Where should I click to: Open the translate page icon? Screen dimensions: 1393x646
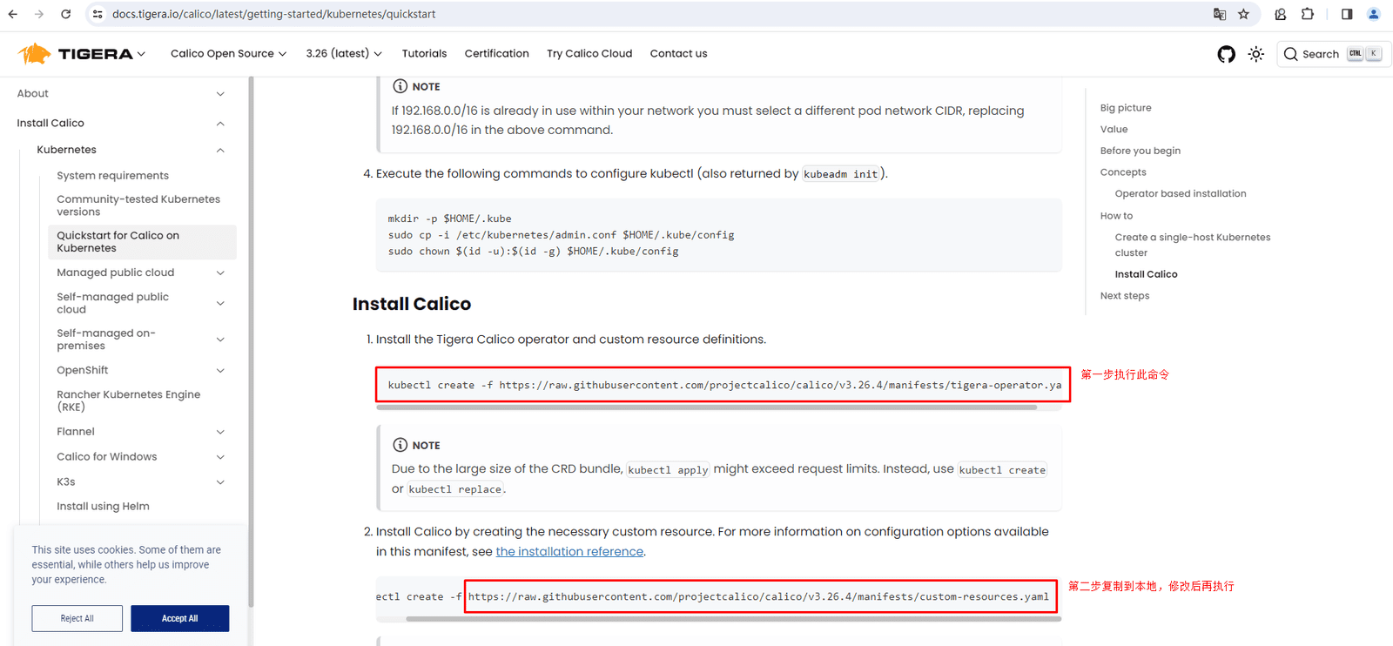coord(1220,14)
